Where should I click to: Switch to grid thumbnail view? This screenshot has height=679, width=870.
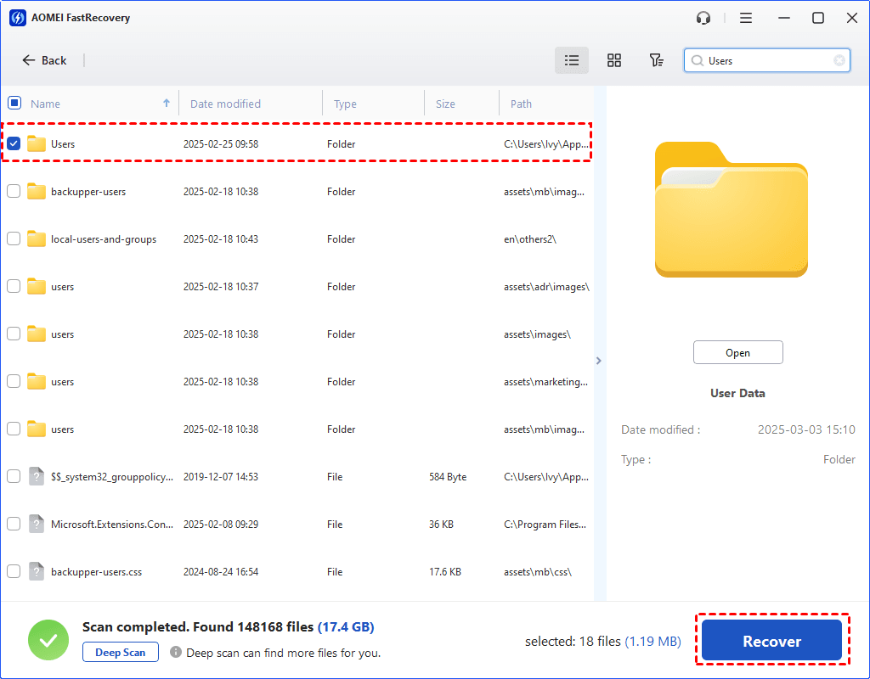click(x=613, y=60)
